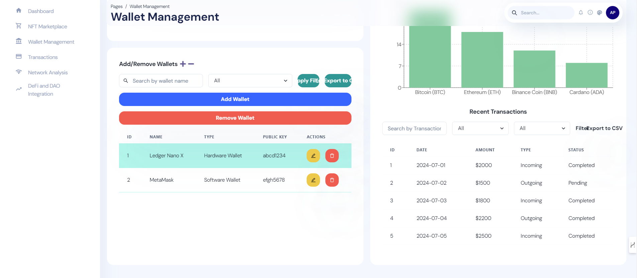Delete the MetaMask wallet entry
The height and width of the screenshot is (278, 637).
[x=332, y=180]
